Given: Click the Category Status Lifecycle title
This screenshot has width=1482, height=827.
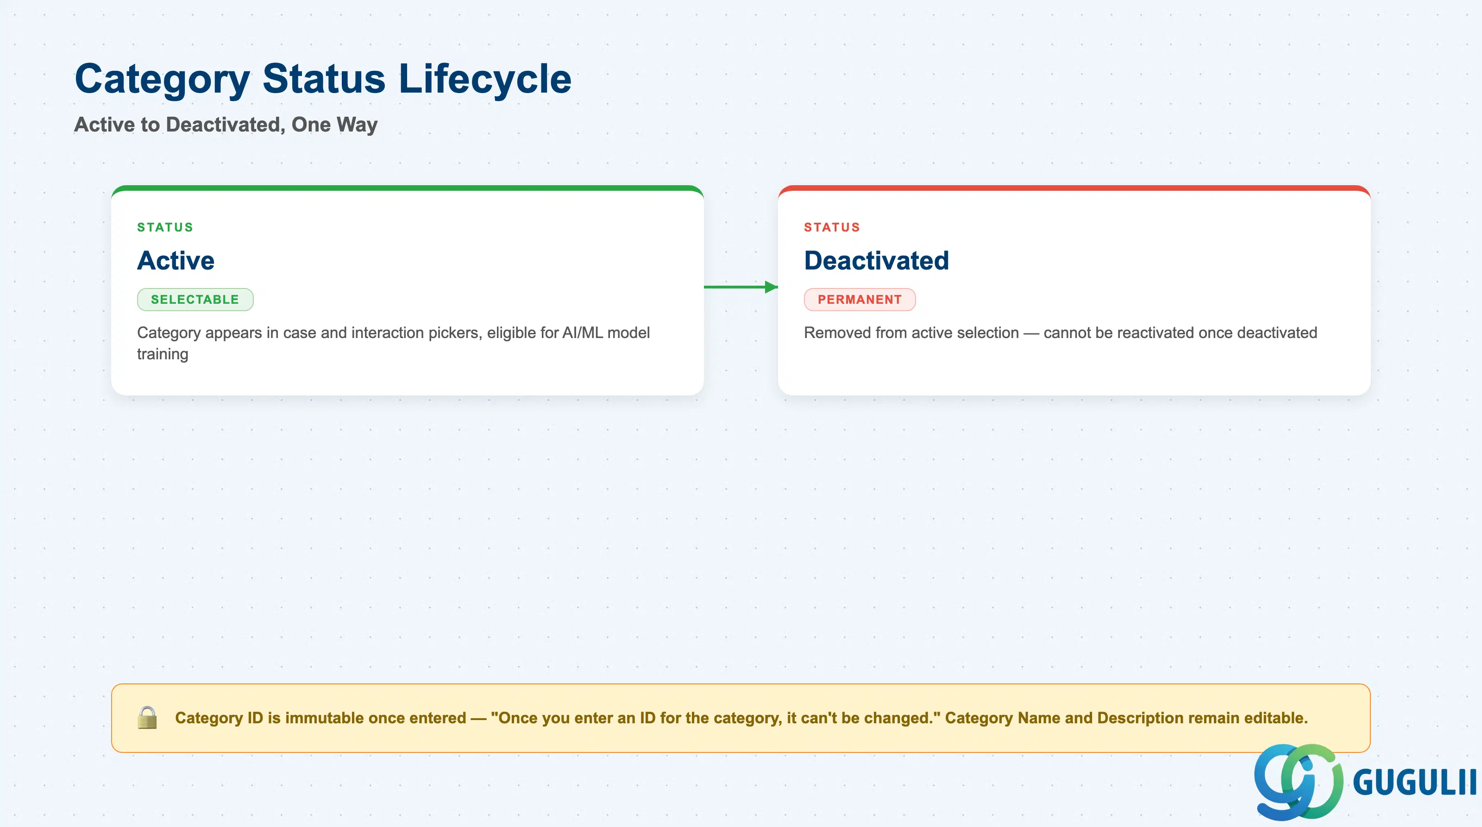Looking at the screenshot, I should (323, 79).
